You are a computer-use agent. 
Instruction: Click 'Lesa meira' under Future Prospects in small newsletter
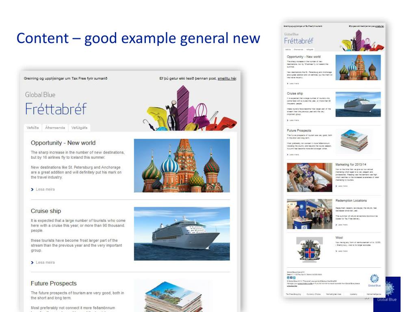pos(294,155)
